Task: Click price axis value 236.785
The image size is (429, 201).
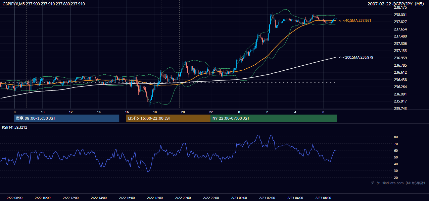Action: pos(400,65)
